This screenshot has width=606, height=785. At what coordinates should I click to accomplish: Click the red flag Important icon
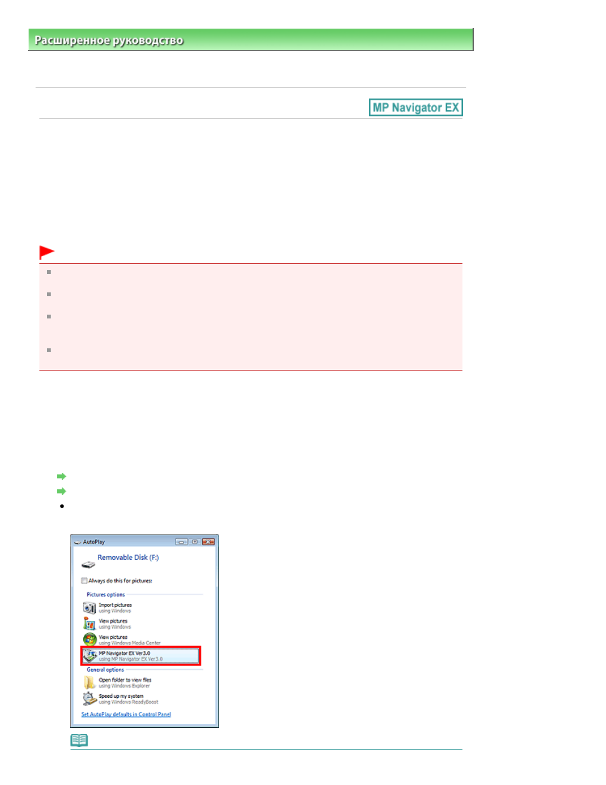(x=46, y=252)
